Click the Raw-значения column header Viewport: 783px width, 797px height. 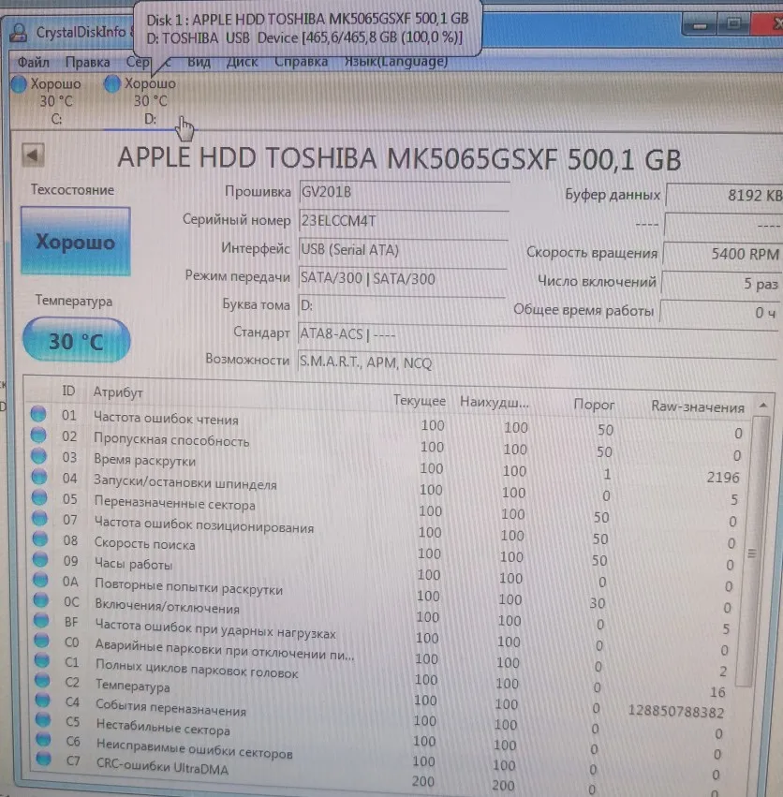[x=698, y=406]
